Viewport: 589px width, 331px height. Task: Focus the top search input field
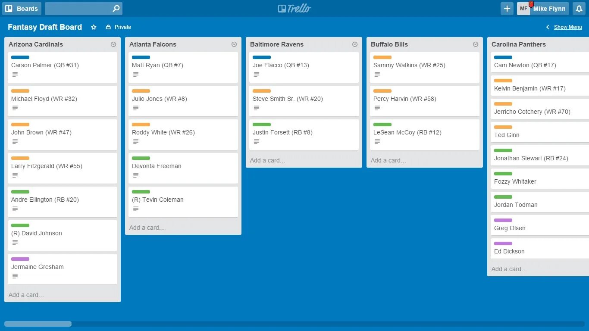(x=84, y=9)
